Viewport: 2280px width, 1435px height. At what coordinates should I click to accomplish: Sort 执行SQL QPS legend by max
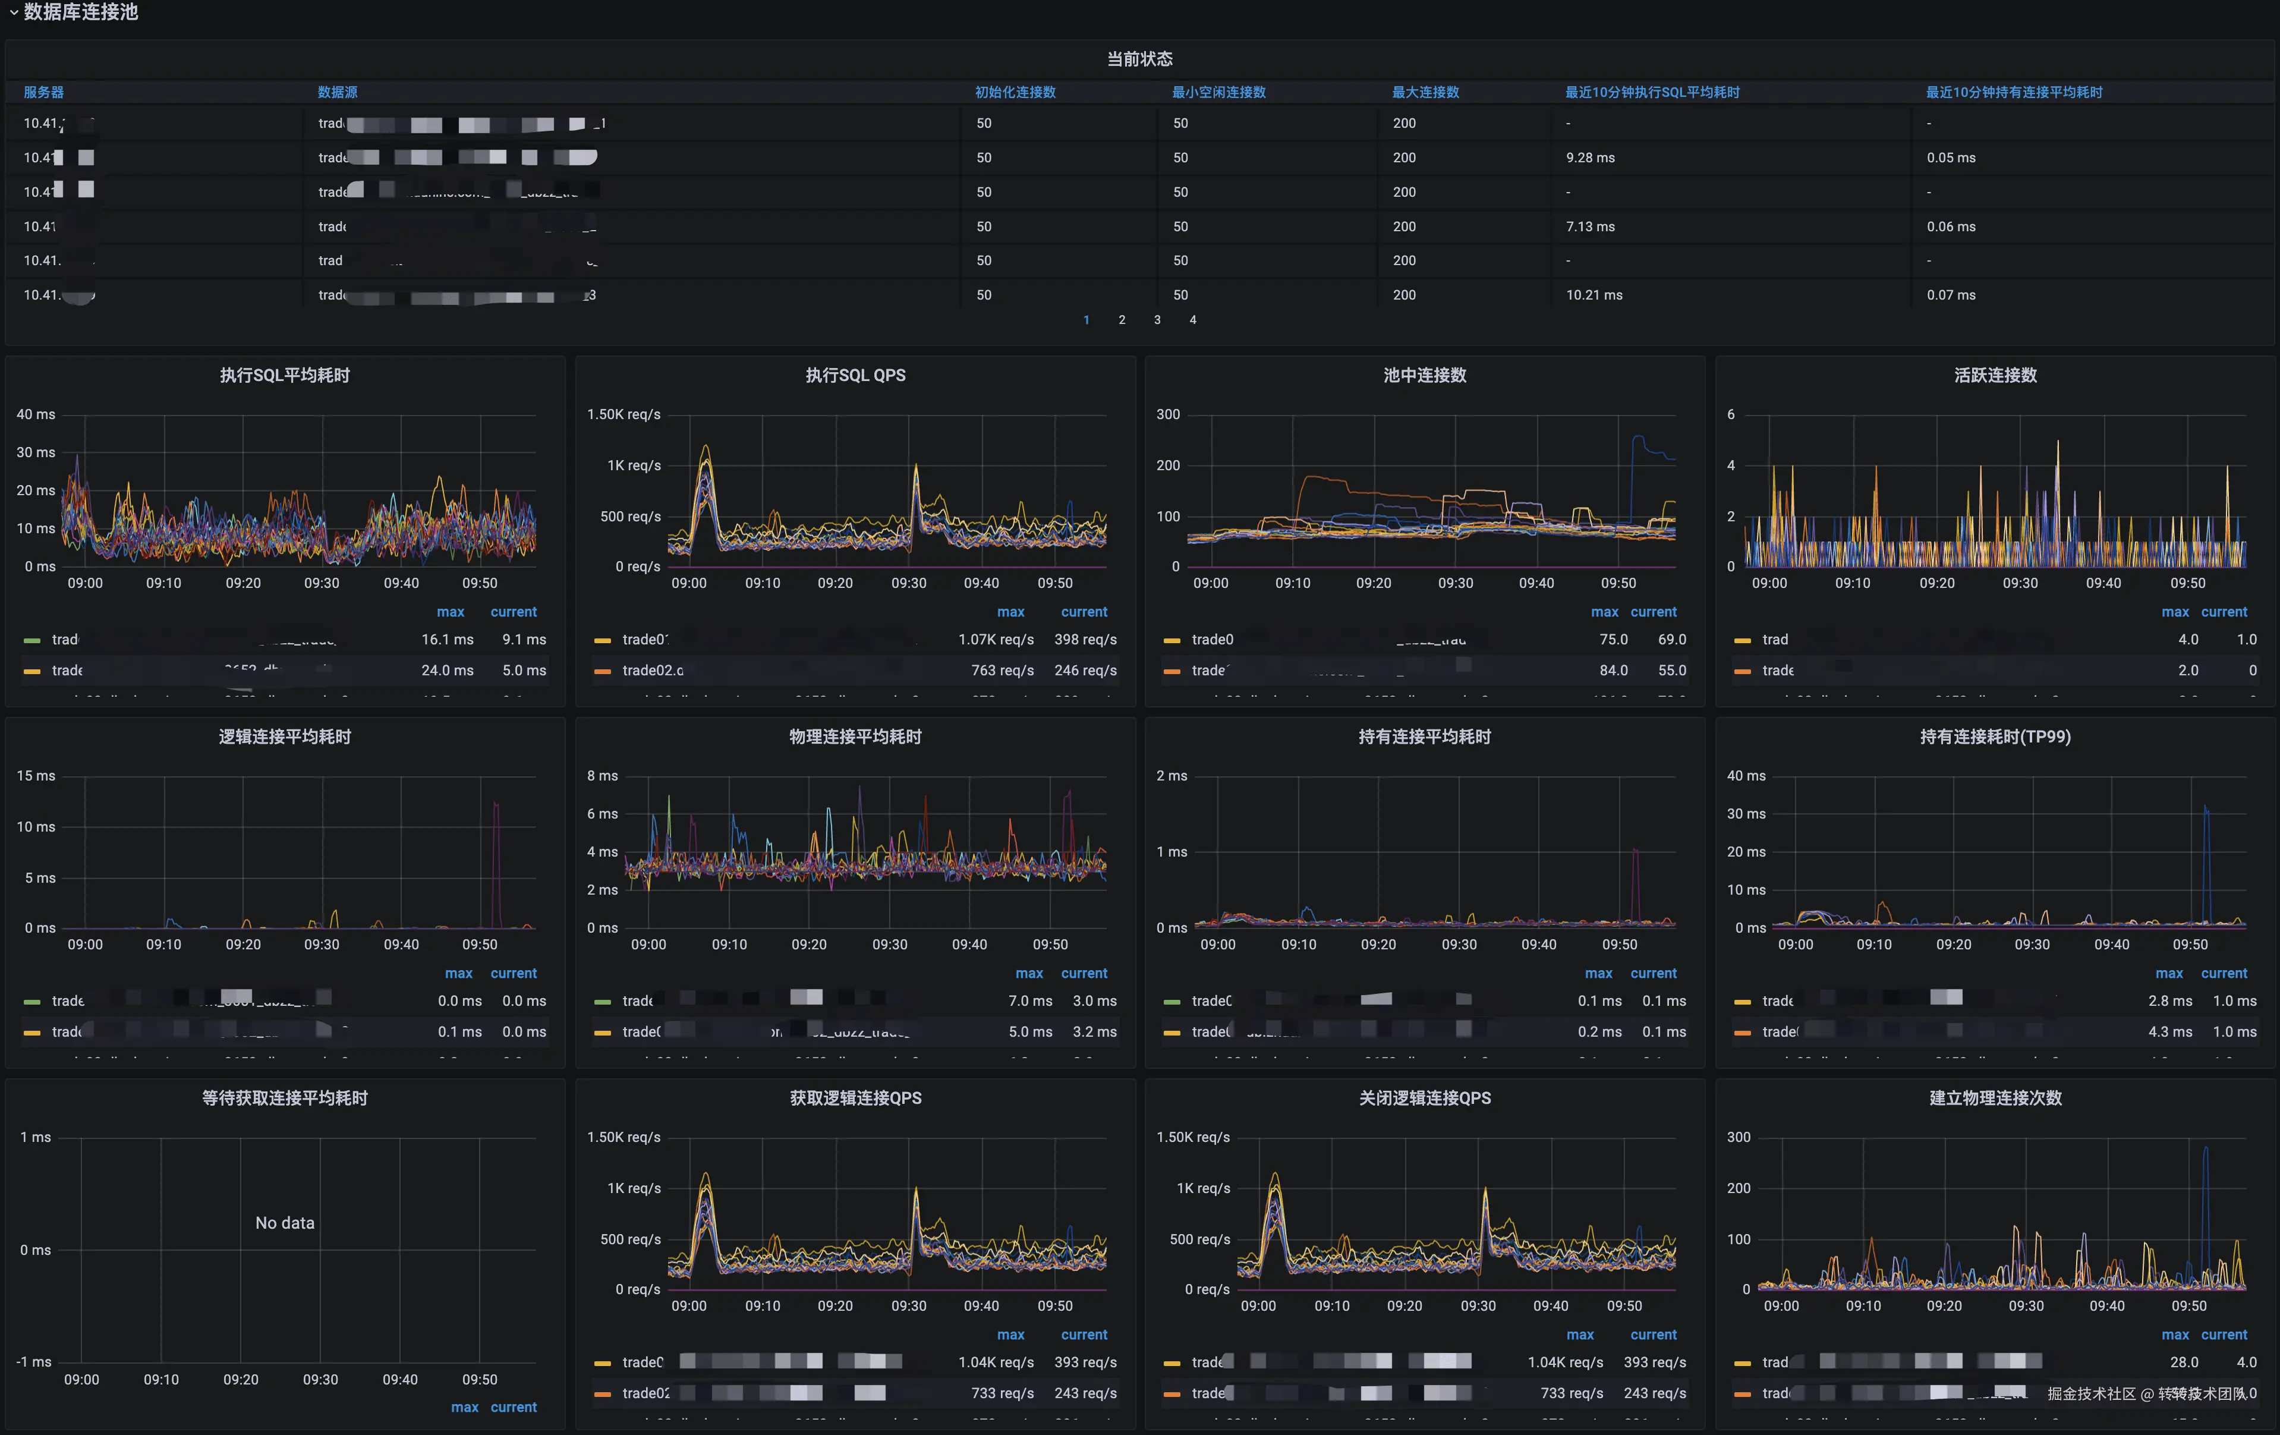coord(1010,612)
